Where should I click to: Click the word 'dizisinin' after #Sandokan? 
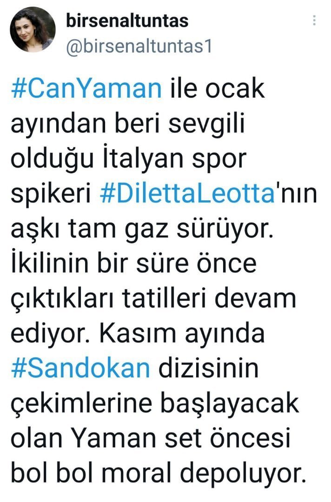pos(208,368)
